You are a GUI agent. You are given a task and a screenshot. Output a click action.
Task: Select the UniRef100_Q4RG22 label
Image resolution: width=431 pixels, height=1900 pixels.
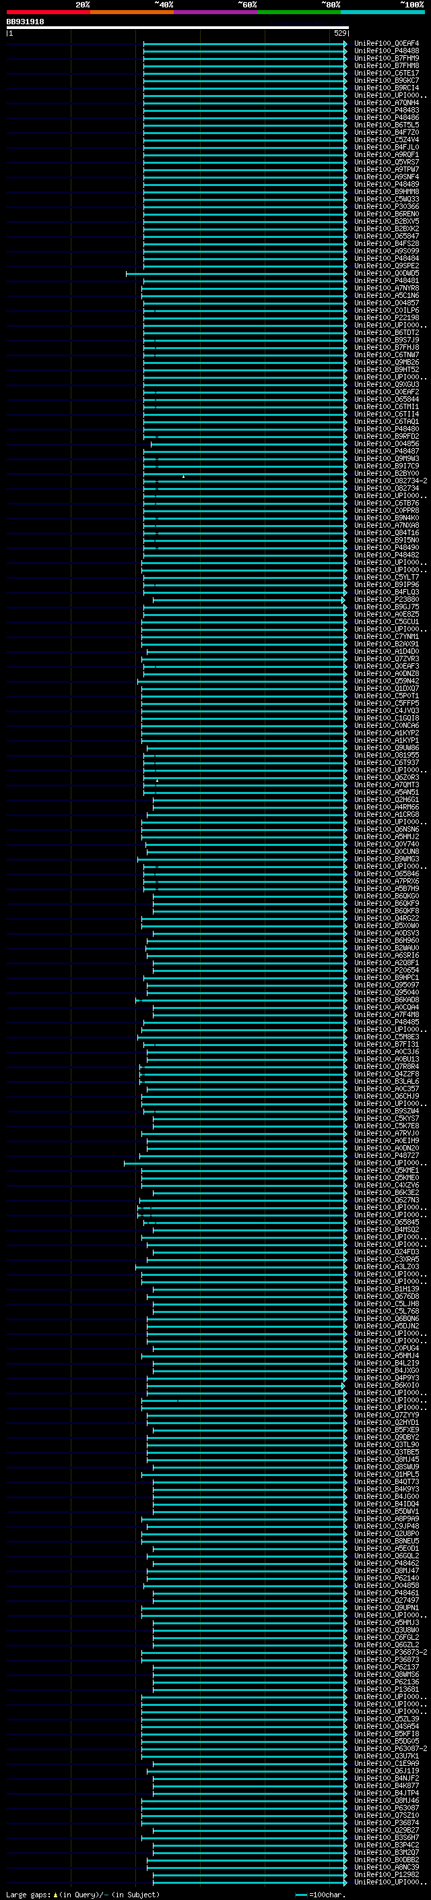[386, 918]
